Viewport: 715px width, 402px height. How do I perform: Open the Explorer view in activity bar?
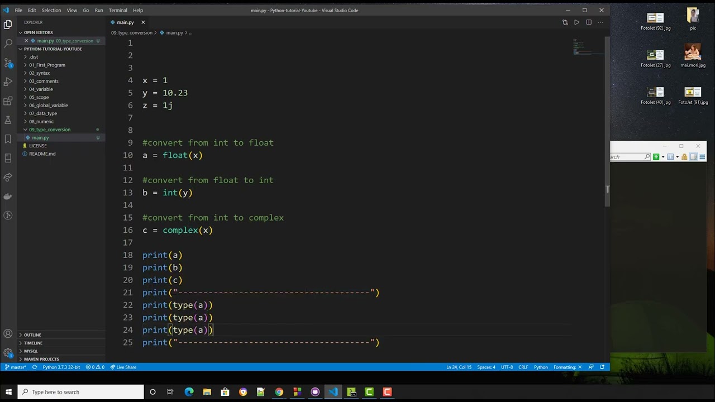pos(8,25)
